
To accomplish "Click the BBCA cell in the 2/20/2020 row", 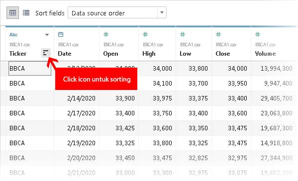I will click(17, 158).
